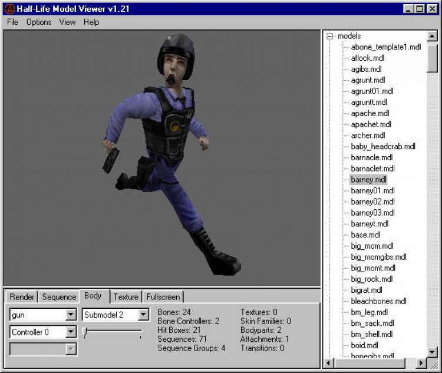Select aflock.mdl in the model list
Screen dimensions: 442x373
pos(368,58)
